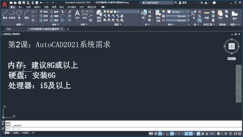The width and height of the screenshot is (243, 137).
Task: Activate the Scale (缩放) command
Action: click(x=54, y=20)
